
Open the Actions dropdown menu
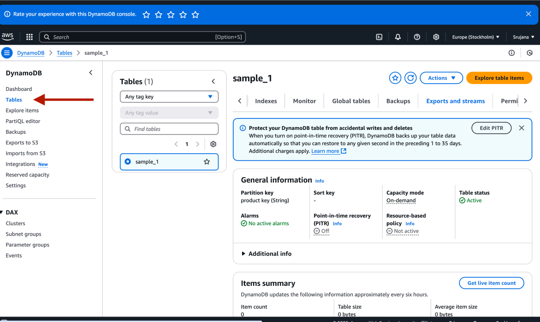tap(441, 78)
